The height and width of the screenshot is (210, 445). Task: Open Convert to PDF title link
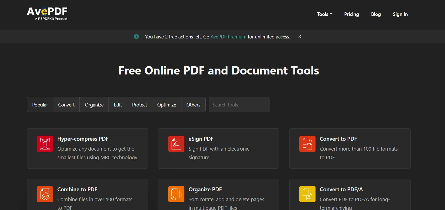click(x=338, y=139)
